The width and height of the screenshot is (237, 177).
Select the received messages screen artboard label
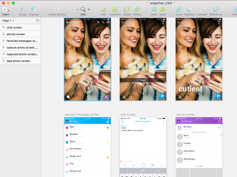coord(82,114)
